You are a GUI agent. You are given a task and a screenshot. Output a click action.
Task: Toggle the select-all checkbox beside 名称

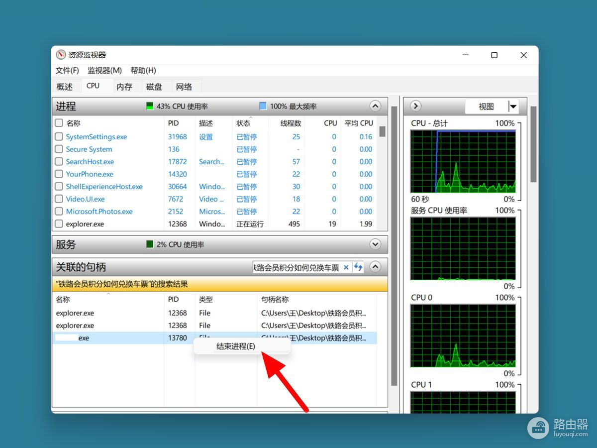59,123
